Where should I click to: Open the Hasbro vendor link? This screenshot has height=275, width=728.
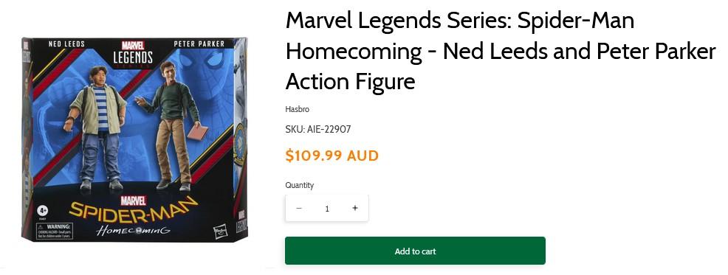[297, 109]
